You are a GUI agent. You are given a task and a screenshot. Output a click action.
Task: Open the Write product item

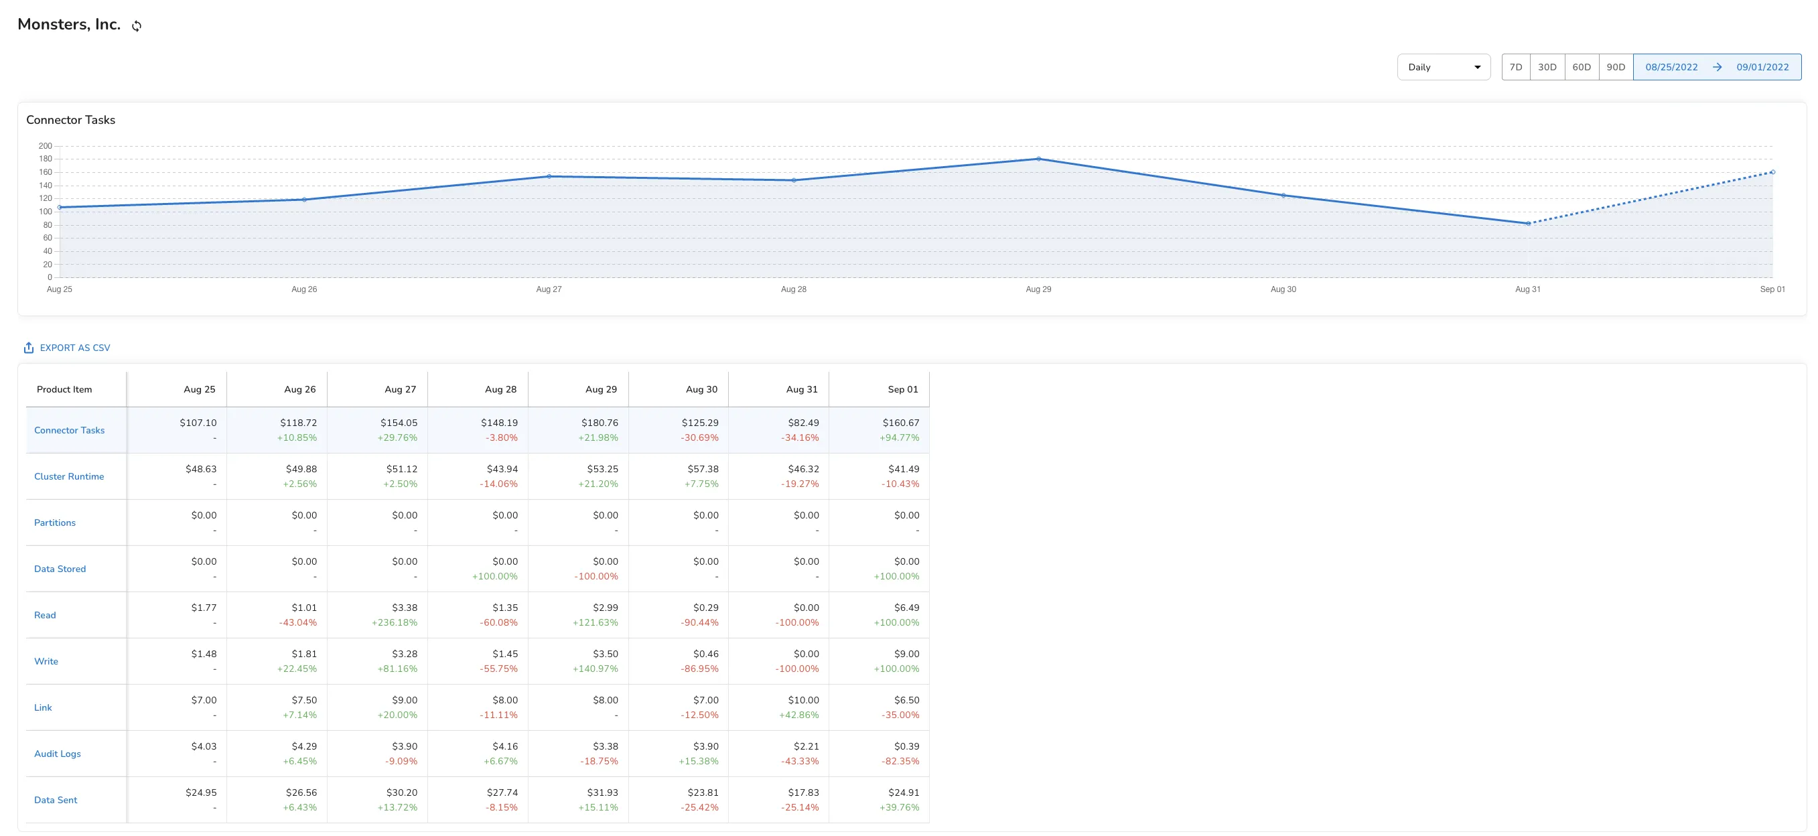[46, 661]
